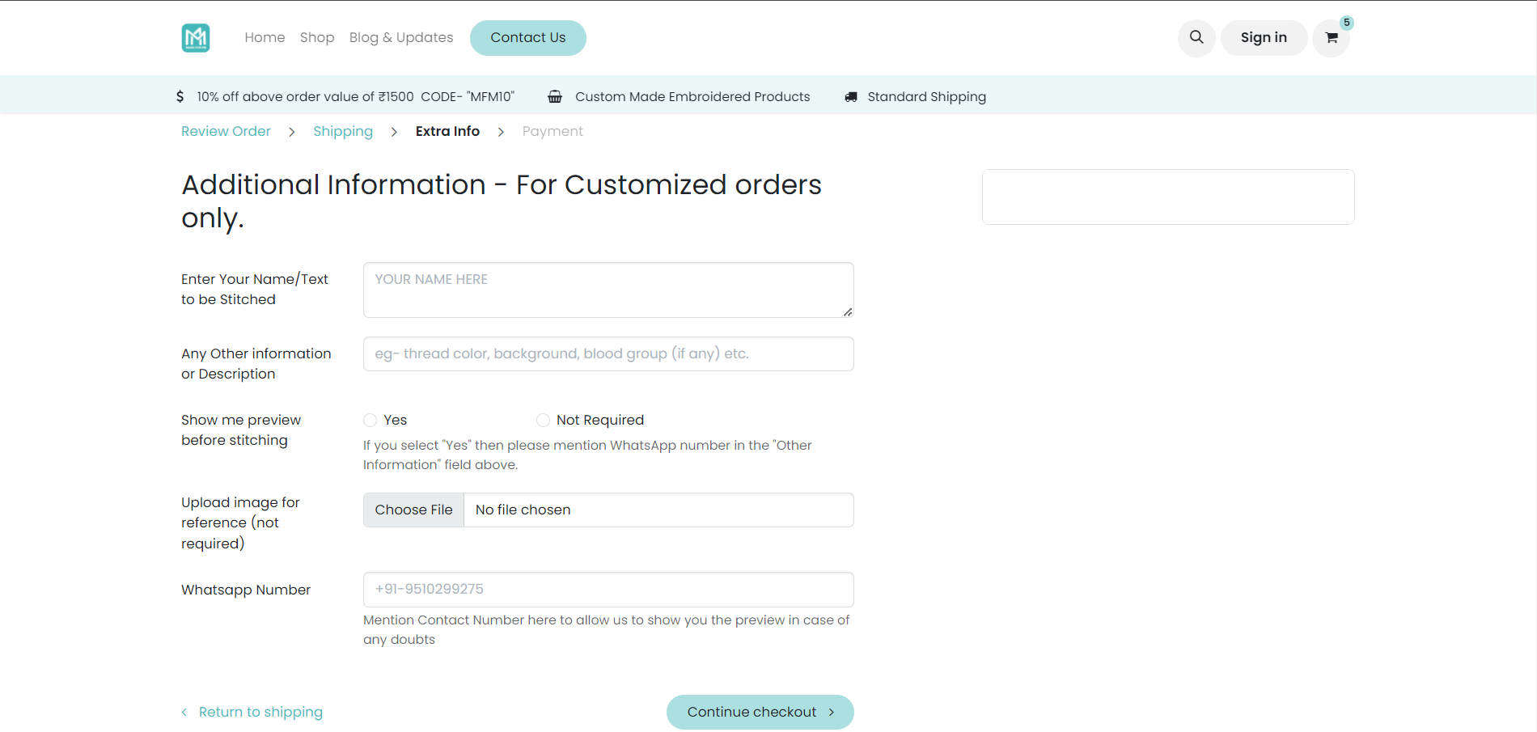
Task: Go back to Review Order step
Action: point(226,131)
